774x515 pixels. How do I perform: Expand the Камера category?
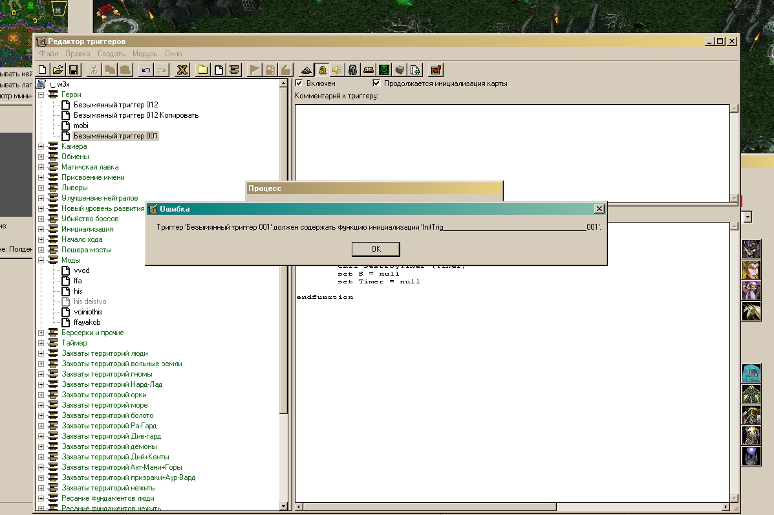tap(41, 146)
